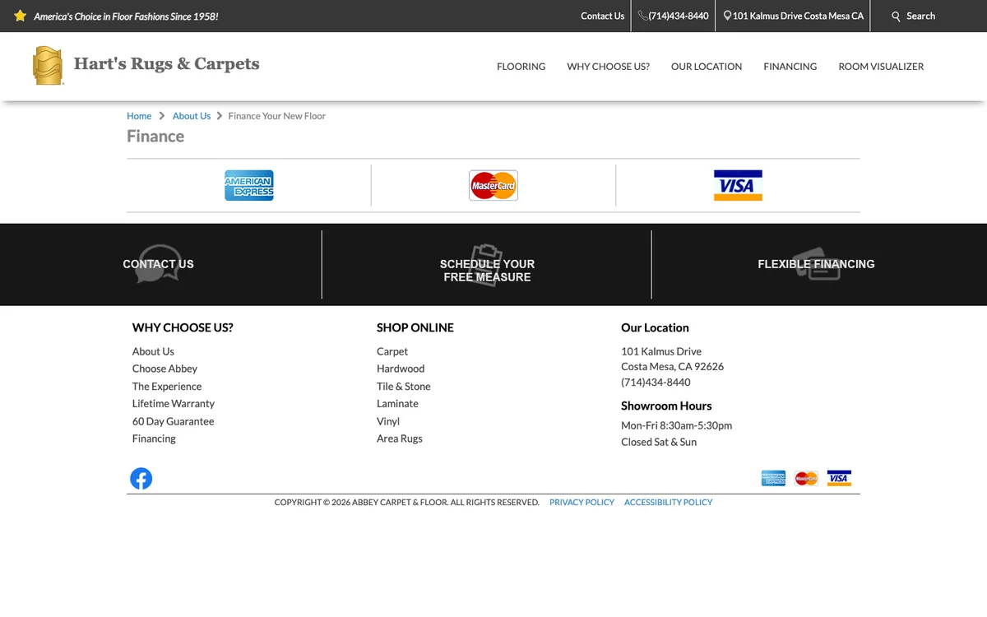Click the 101 Kalmus Drive footer address

661,351
